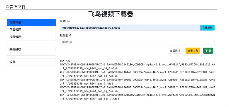Viewport: 229px width, 107px height.
Task: Open 下载管理 in the sidebar
Action: click(31, 30)
